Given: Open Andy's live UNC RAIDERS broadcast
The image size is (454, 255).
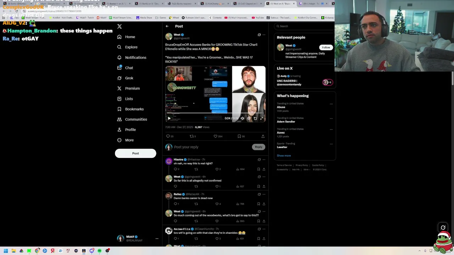Looking at the screenshot, I should 305,80.
